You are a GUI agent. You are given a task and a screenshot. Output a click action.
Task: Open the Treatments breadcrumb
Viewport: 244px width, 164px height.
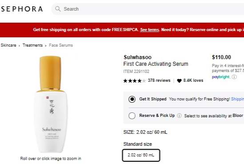[x=32, y=45]
